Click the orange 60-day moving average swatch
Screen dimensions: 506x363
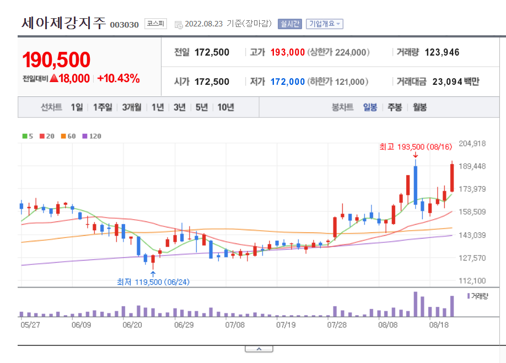[x=63, y=136]
